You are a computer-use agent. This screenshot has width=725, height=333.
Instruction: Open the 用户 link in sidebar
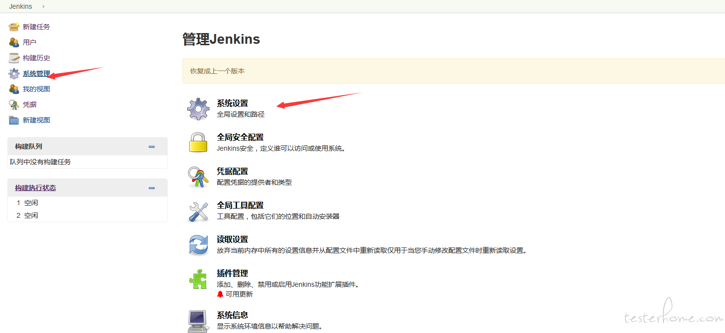click(30, 42)
